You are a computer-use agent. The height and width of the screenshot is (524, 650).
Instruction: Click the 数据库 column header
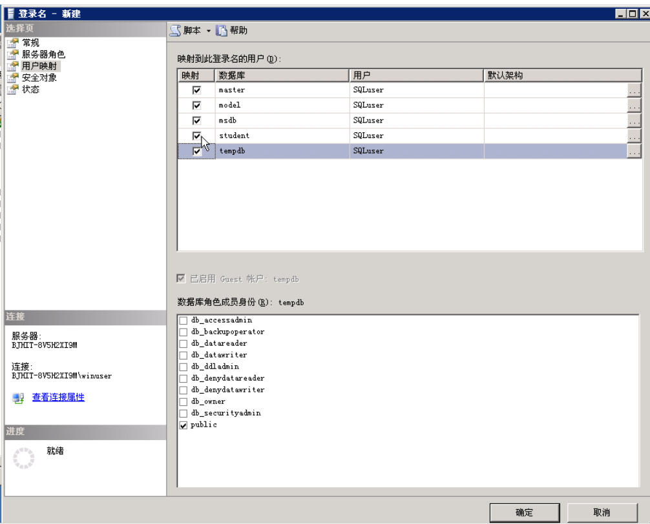tap(282, 76)
